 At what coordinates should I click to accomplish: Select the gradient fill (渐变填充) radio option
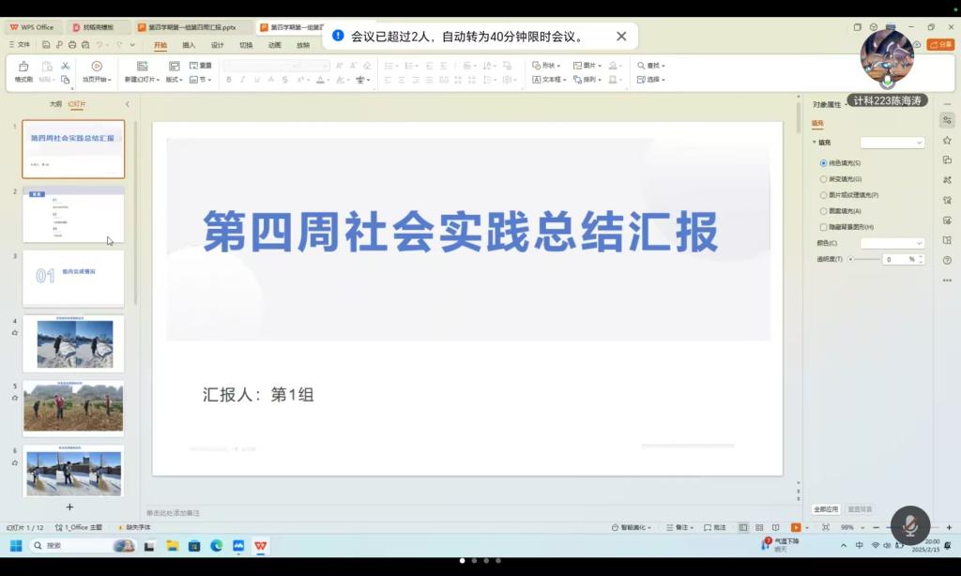(x=823, y=179)
